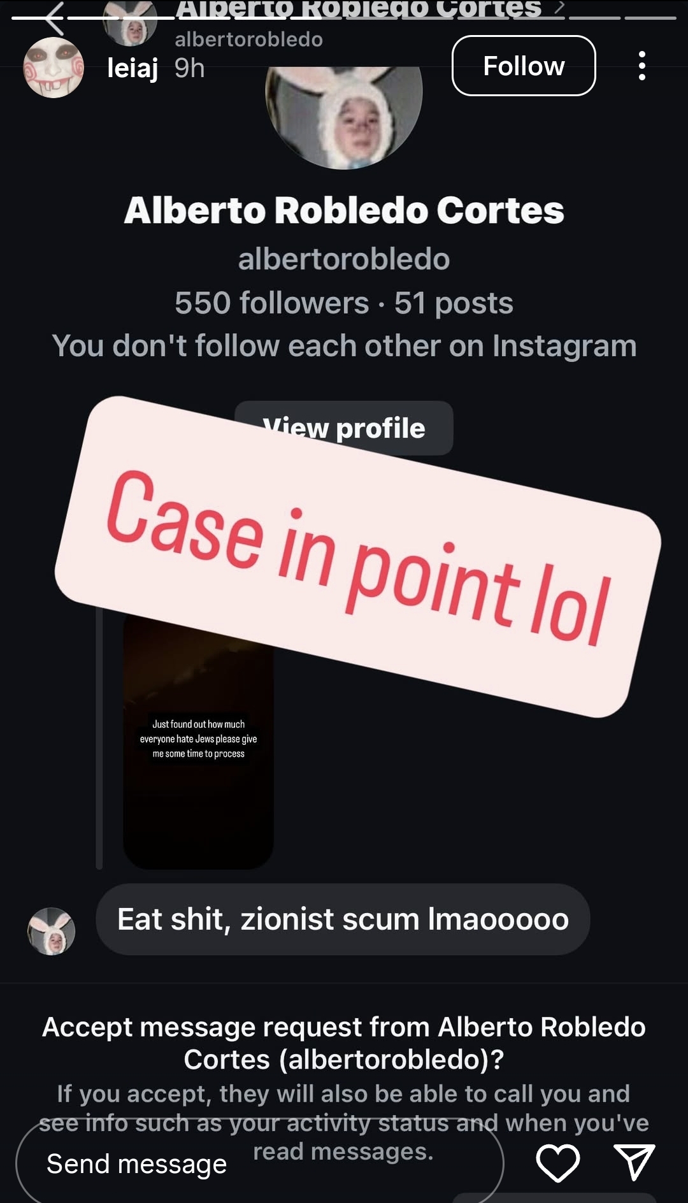Open the three-dot more options menu
688x1203 pixels.
pyautogui.click(x=641, y=66)
